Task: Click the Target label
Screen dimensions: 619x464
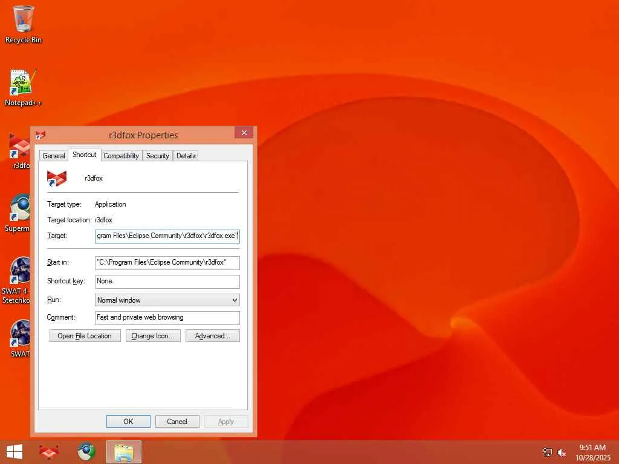Action: point(57,236)
